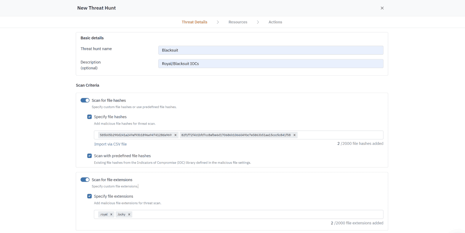Screen dimensions: 465x233
Task: Go to the Resources step tab
Action: coord(238,22)
